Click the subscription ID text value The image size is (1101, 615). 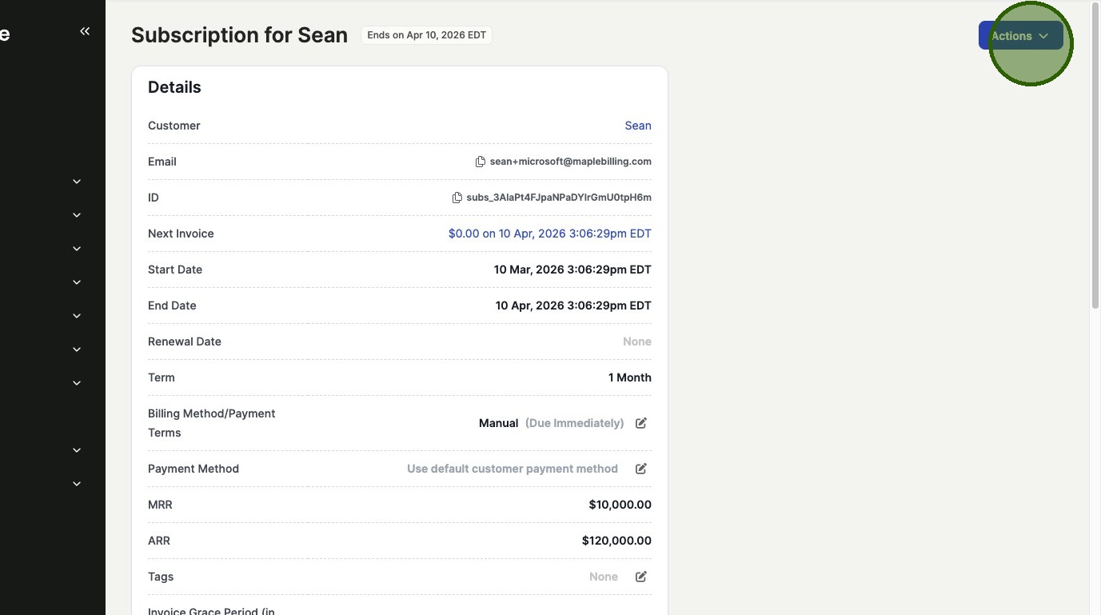pos(558,198)
